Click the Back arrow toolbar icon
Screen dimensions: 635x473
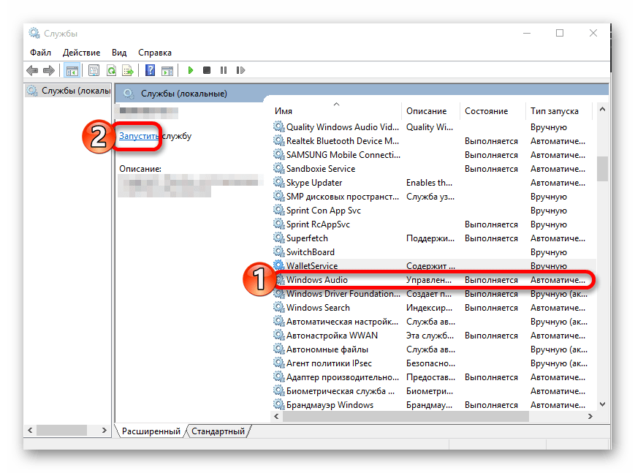32,70
